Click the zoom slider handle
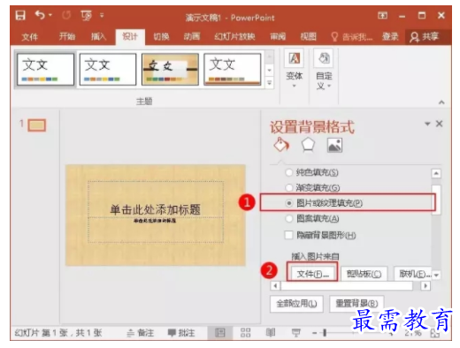Image resolution: width=460 pixels, height=348 pixels. click(x=325, y=333)
